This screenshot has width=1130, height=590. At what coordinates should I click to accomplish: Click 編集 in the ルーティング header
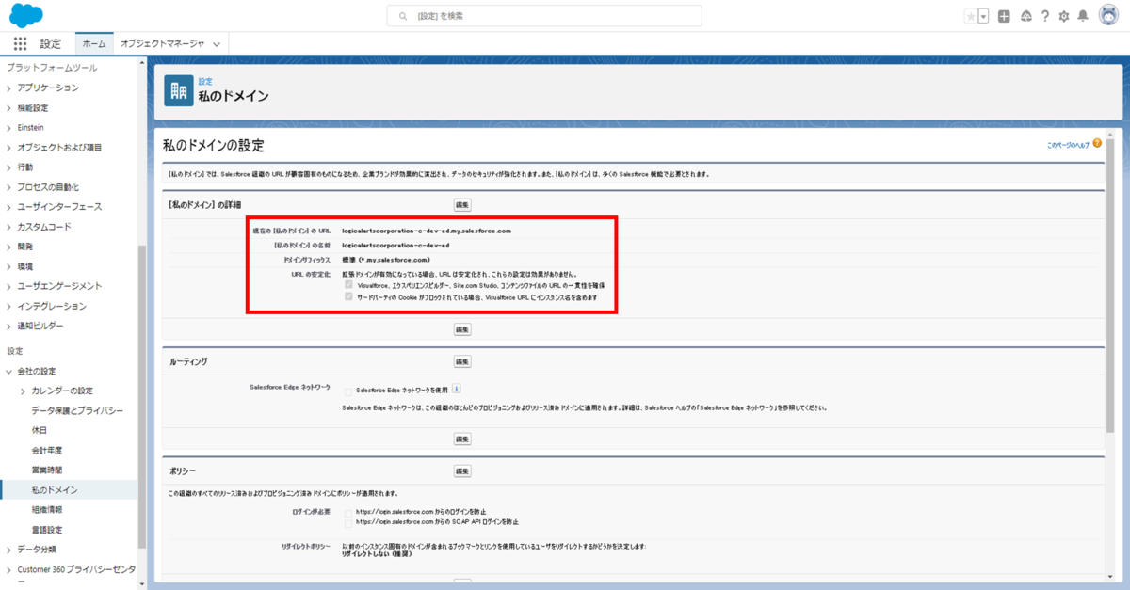click(x=462, y=361)
